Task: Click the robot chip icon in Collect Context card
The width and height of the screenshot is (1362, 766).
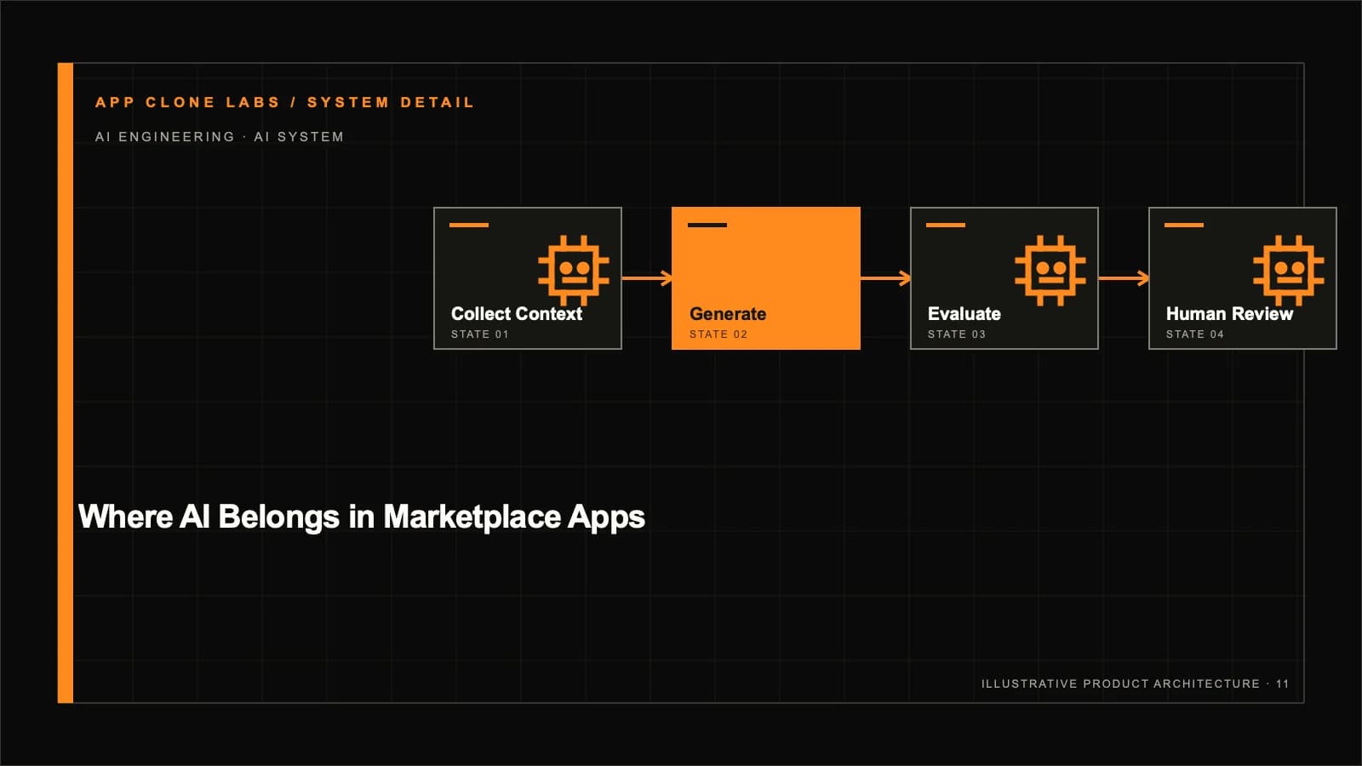Action: pos(574,271)
